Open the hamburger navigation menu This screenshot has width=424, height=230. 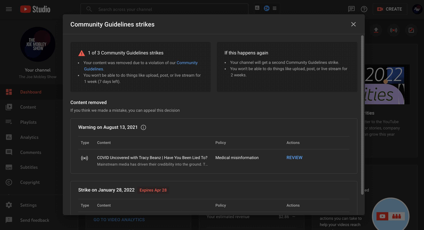[x=9, y=9]
